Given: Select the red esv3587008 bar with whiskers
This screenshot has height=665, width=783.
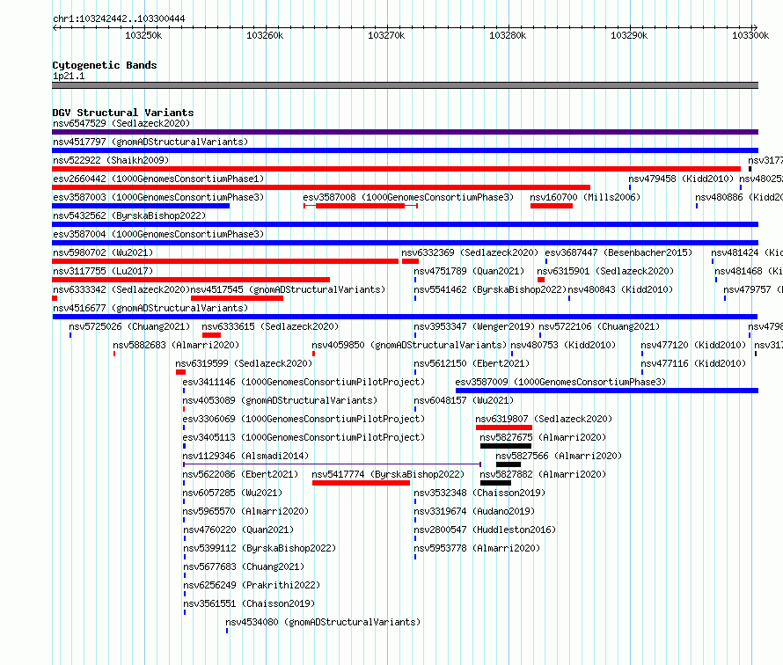Looking at the screenshot, I should [360, 206].
